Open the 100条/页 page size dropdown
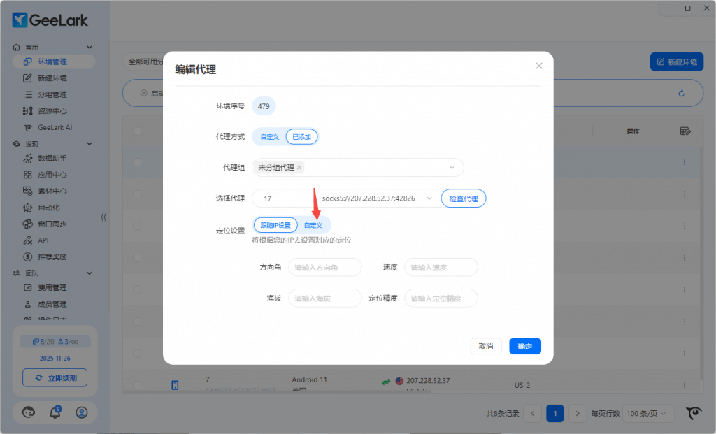 tap(648, 413)
